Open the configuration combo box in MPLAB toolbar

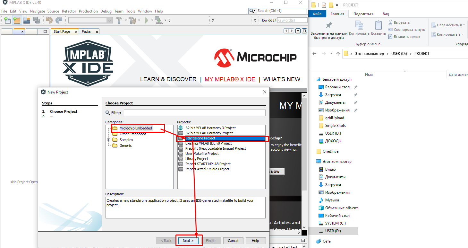(90, 20)
